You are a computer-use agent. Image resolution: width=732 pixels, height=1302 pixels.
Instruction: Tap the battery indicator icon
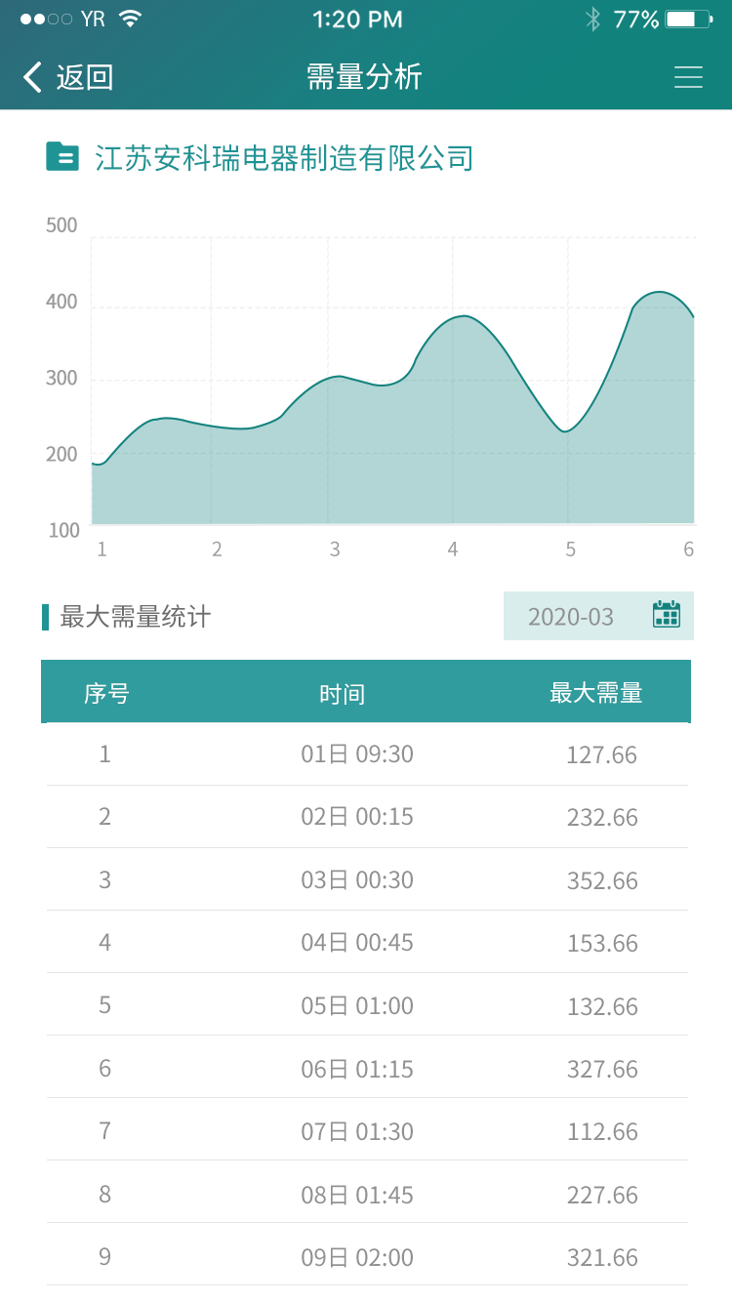(x=689, y=19)
